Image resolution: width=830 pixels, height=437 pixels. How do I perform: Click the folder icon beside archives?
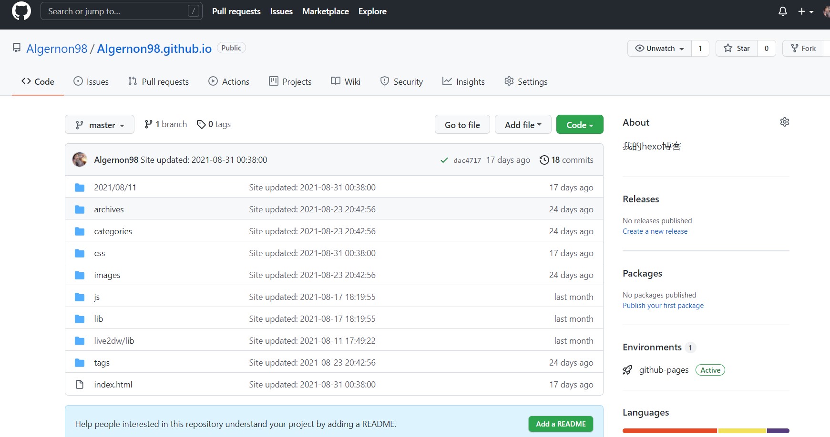tap(80, 209)
